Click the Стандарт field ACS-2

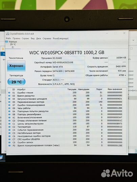click(x=89, y=80)
